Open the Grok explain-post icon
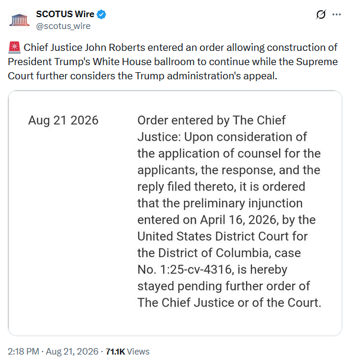The width and height of the screenshot is (350, 364). (321, 14)
